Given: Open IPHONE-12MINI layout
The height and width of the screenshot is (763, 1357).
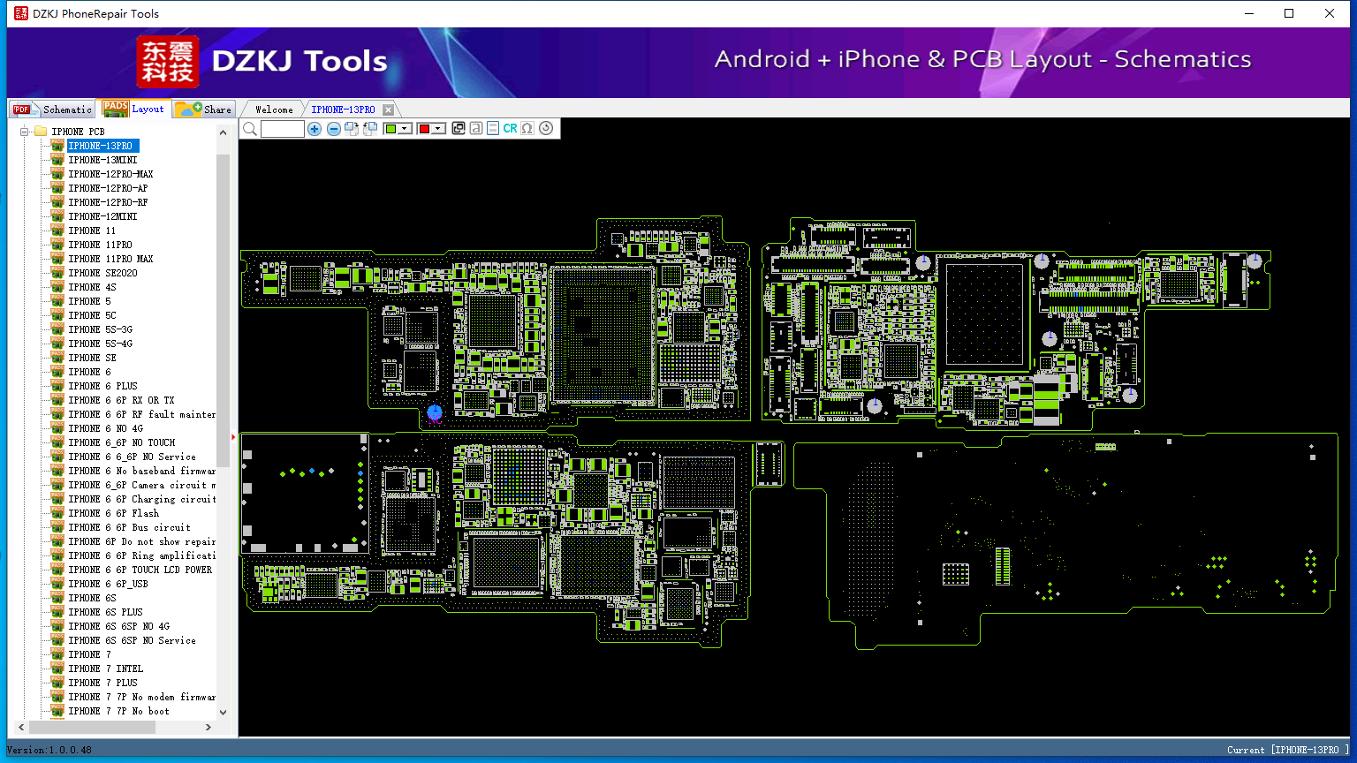Looking at the screenshot, I should point(102,216).
